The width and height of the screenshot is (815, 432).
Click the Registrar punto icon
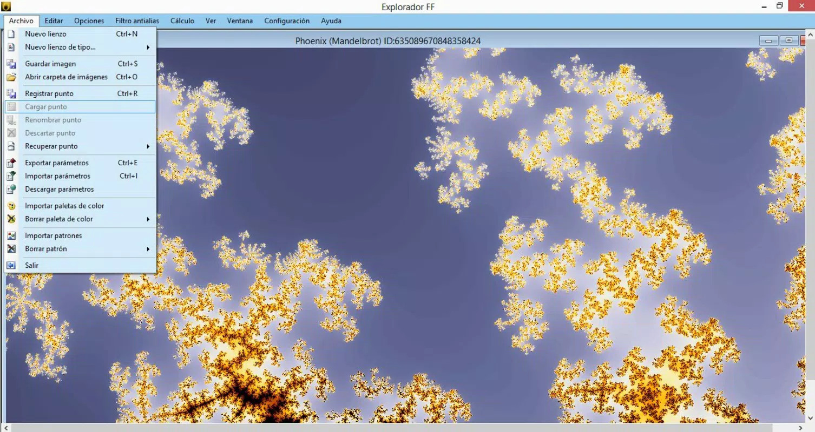[11, 93]
